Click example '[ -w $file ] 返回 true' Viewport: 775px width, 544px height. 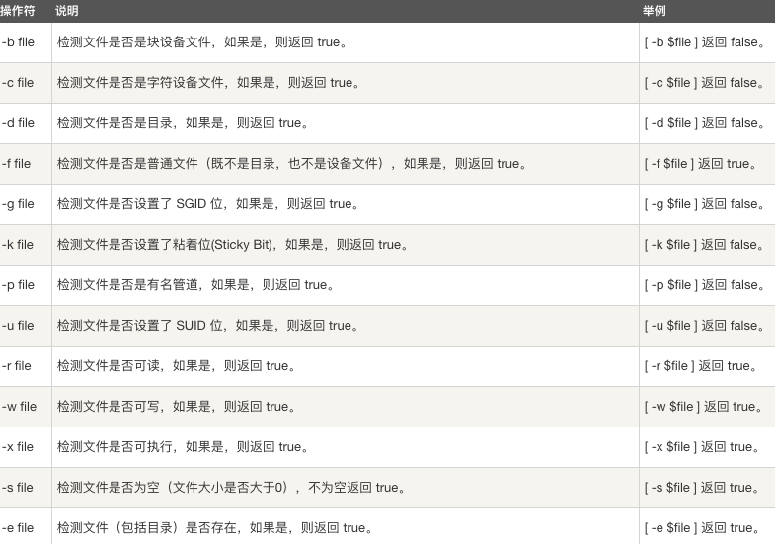[704, 407]
